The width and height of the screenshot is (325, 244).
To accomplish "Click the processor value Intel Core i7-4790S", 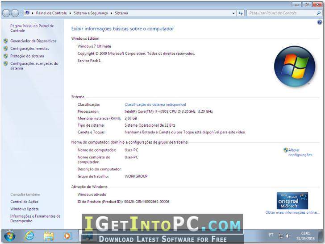I will [x=168, y=112].
